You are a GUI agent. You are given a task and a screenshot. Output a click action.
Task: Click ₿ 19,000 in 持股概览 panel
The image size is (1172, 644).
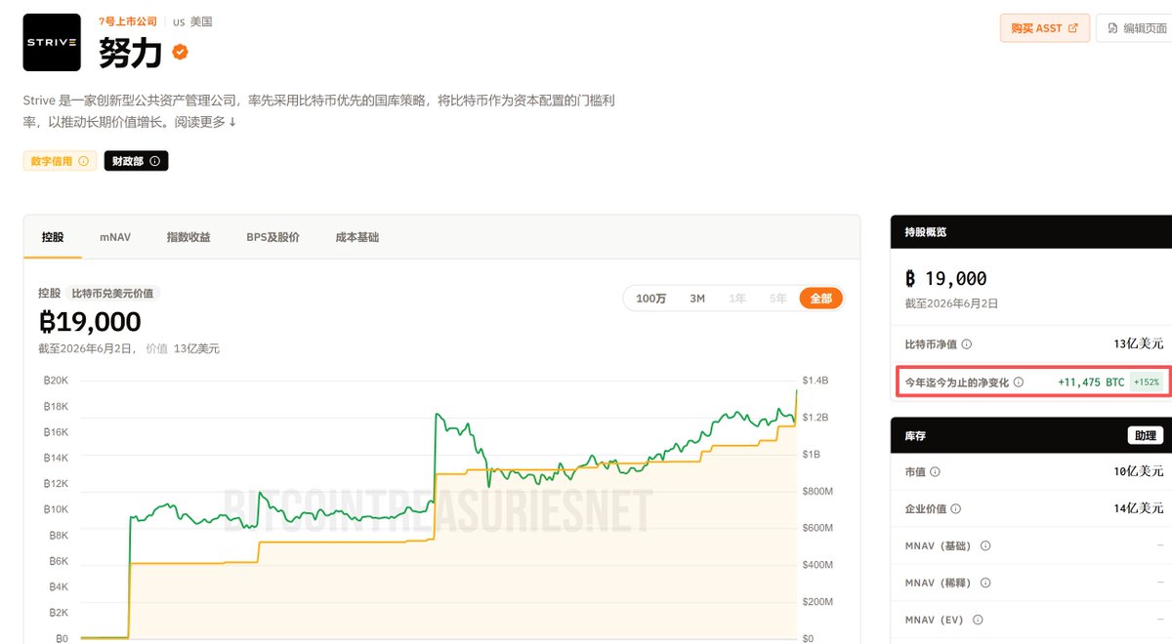946,279
